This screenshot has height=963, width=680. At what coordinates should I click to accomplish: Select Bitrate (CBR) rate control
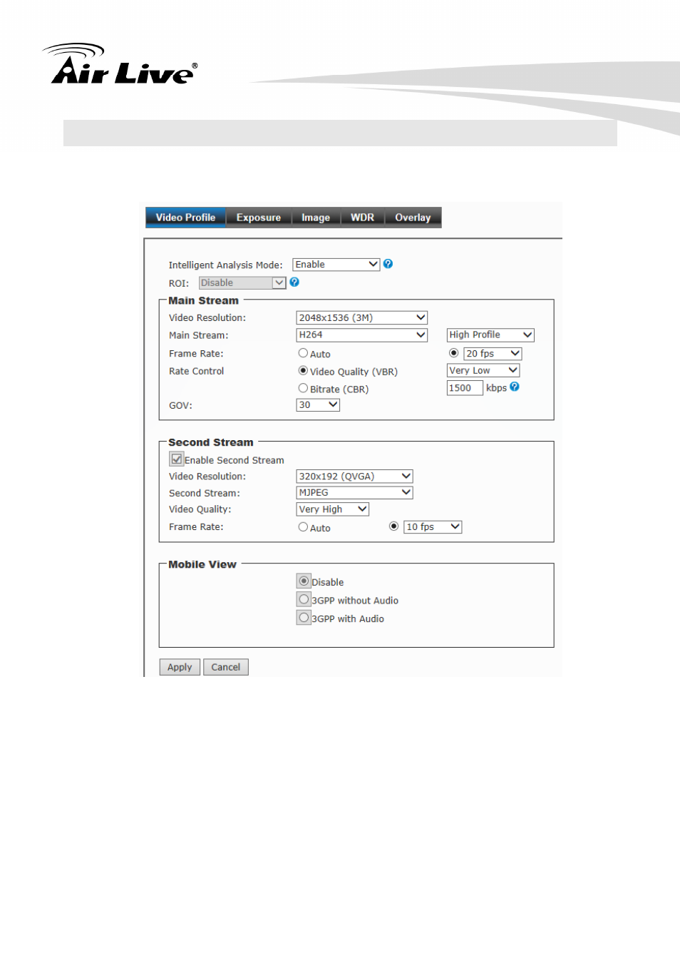[x=303, y=388]
